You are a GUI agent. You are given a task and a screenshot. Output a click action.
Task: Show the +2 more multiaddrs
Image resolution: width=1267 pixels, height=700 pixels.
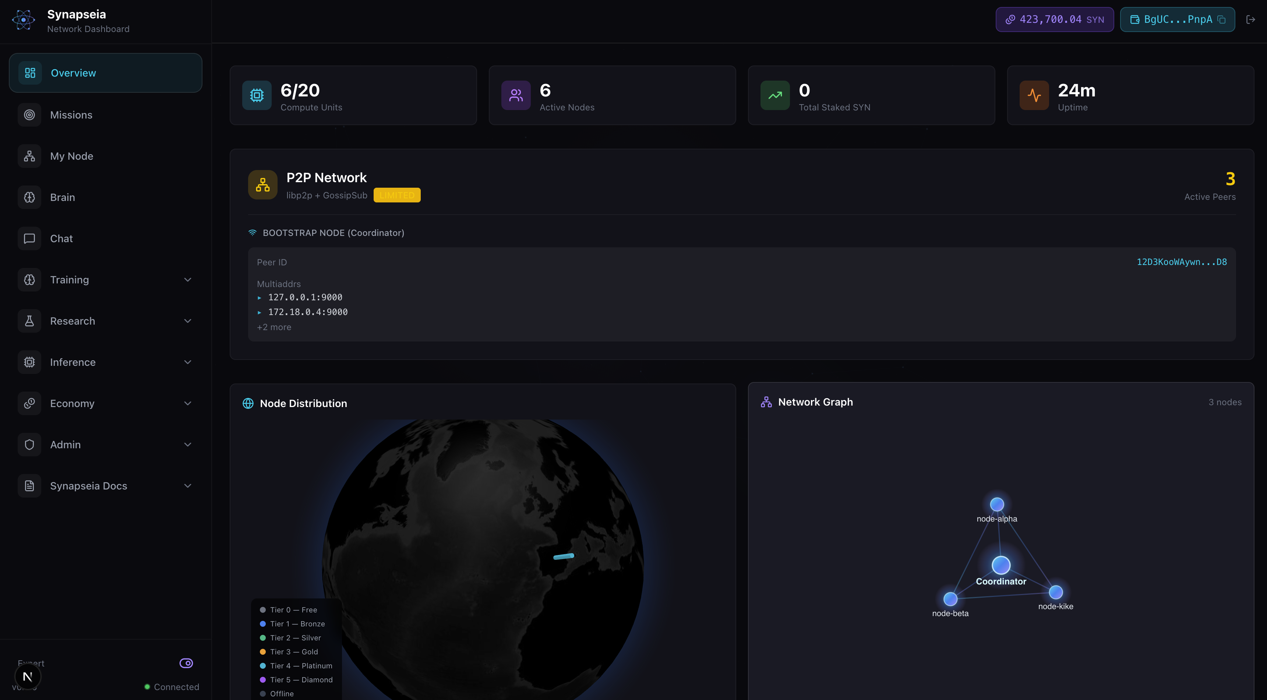click(274, 328)
